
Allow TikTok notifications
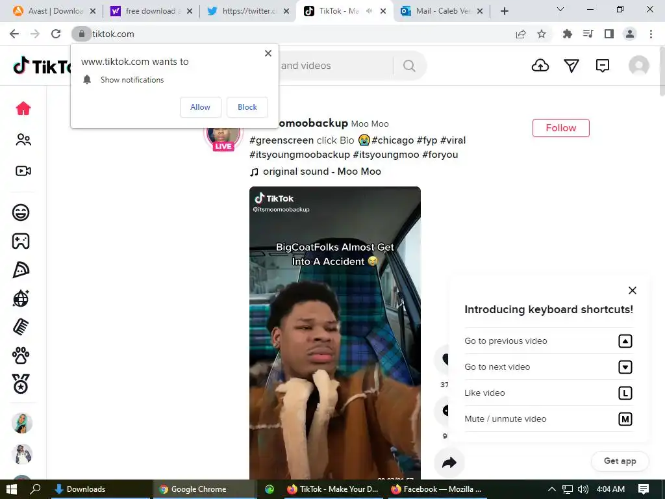pyautogui.click(x=200, y=107)
